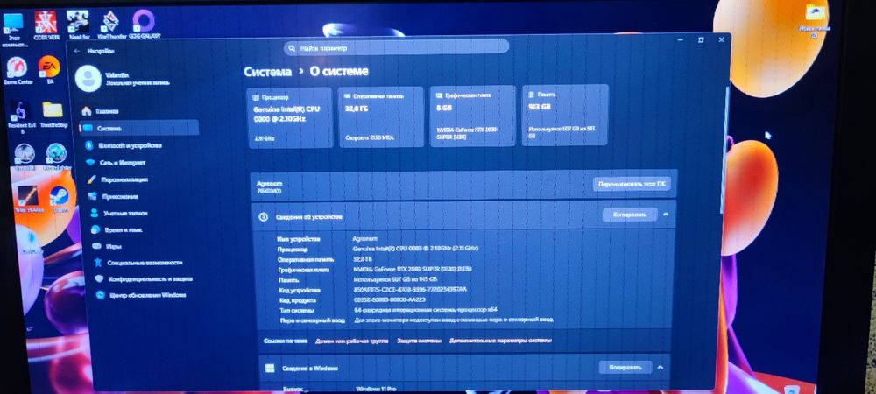Collapse the Сведения о Windows section chevron
This screenshot has height=394, width=876.
pos(660,367)
